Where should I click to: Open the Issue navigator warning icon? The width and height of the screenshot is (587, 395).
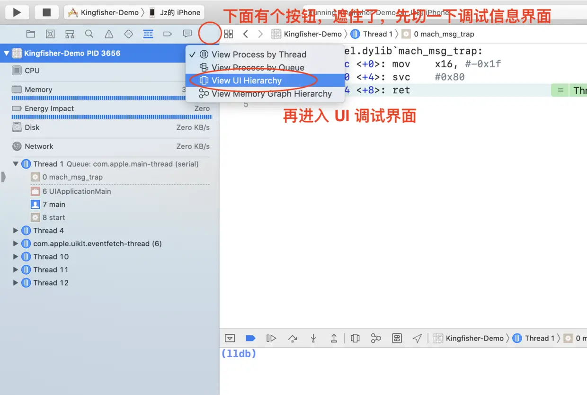pos(109,34)
